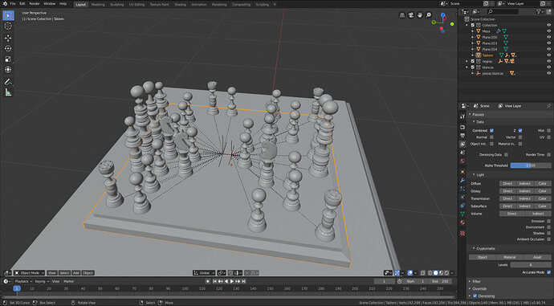
Task: Open the Render properties tab icon
Action: point(462,127)
